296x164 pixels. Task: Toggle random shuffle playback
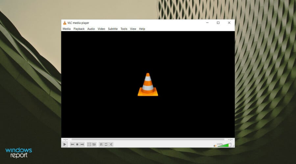click(x=111, y=144)
